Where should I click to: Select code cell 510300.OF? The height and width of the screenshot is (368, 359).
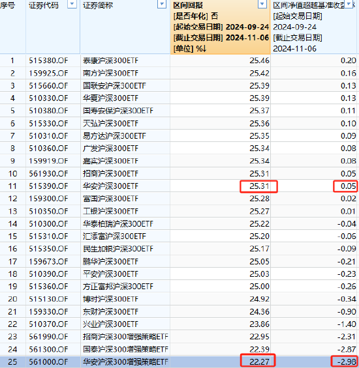(x=48, y=224)
